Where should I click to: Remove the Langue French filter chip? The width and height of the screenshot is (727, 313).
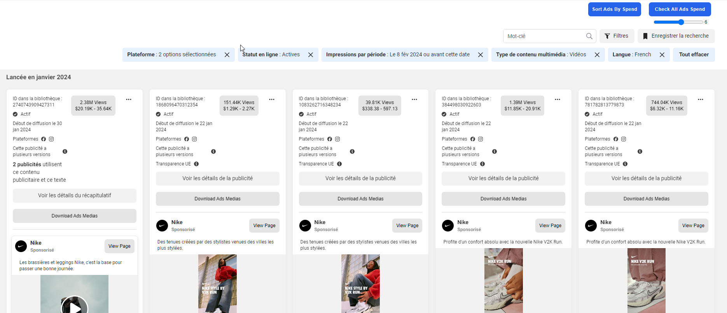pos(662,55)
